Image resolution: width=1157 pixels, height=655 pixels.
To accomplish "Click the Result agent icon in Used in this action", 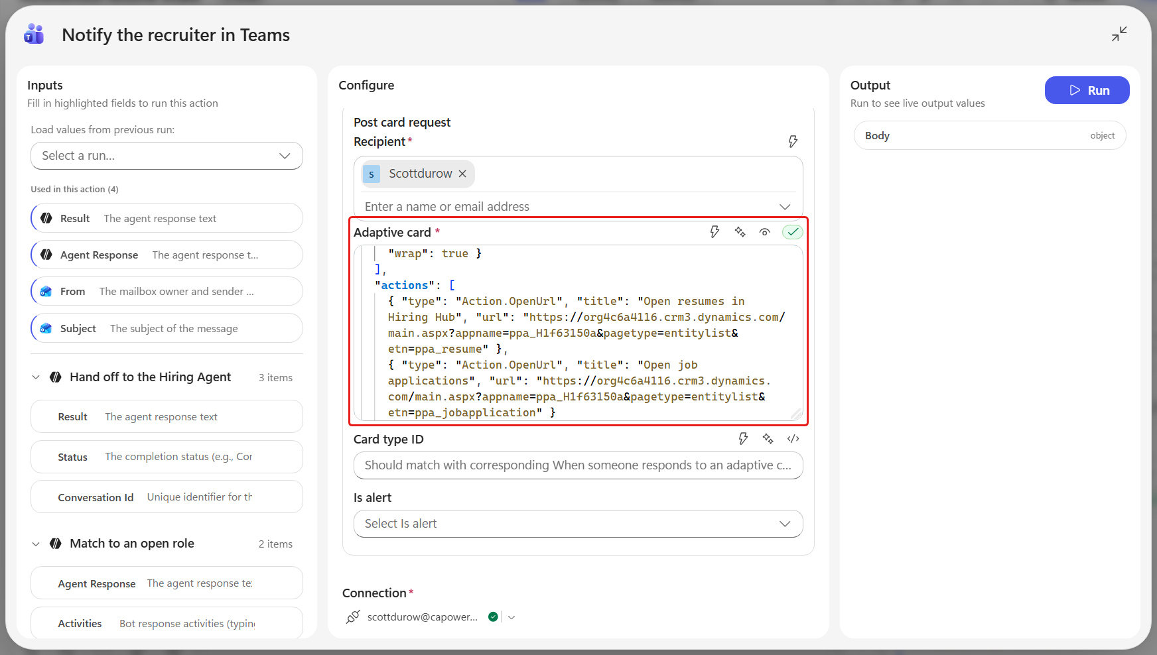I will pos(46,218).
